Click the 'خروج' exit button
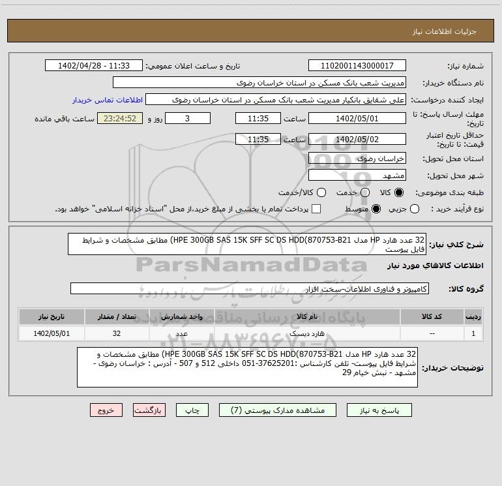 tap(106, 410)
